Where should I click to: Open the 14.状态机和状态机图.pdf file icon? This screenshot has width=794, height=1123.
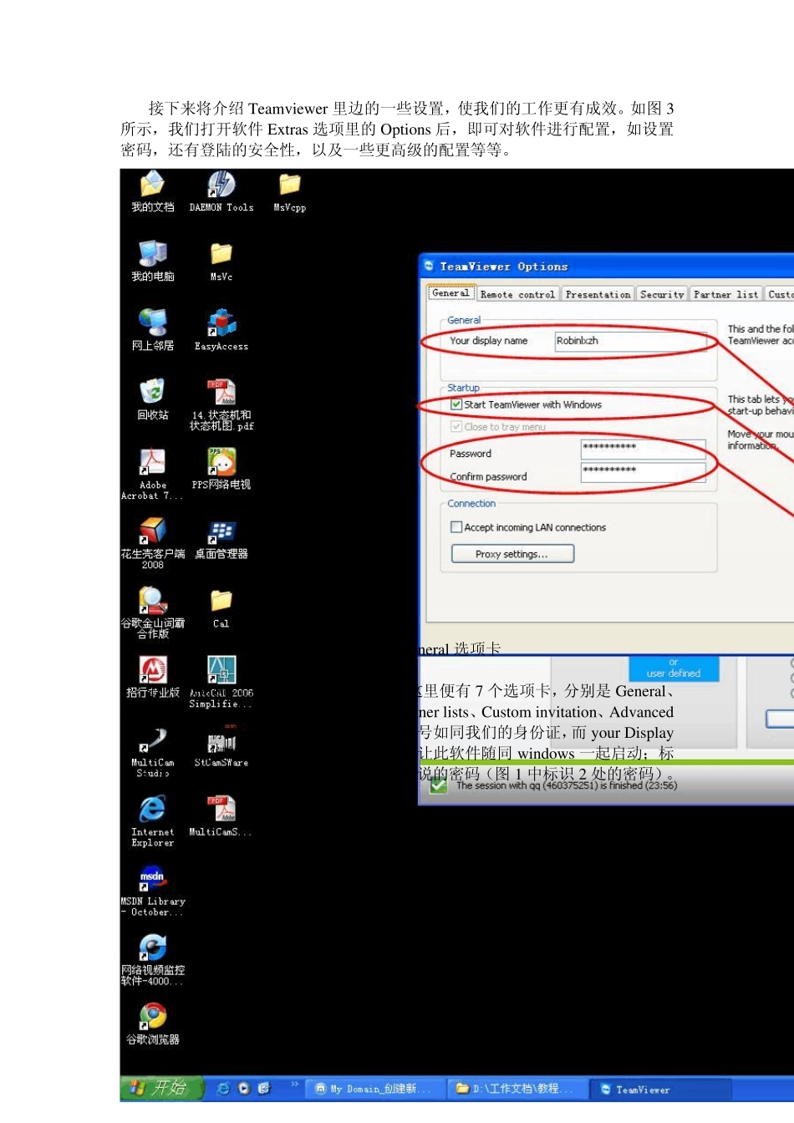(x=221, y=404)
